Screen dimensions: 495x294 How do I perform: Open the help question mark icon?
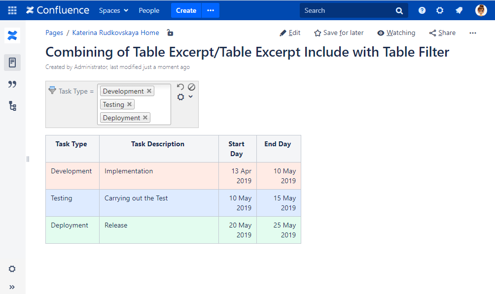(422, 10)
